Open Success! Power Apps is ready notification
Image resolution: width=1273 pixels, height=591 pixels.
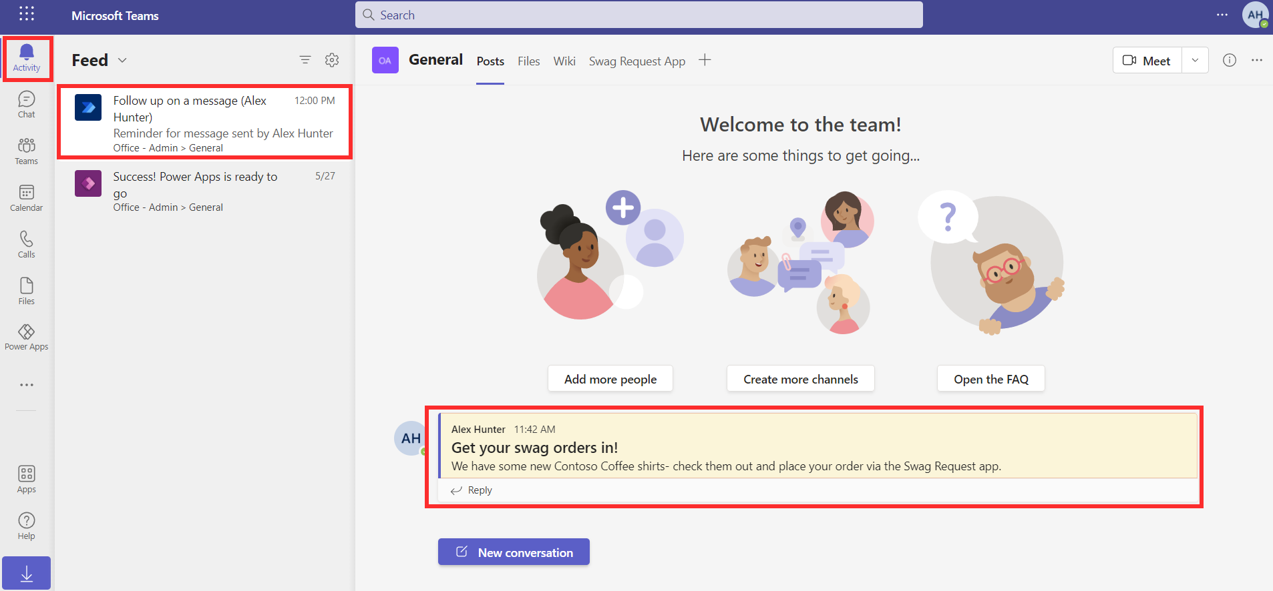point(204,190)
